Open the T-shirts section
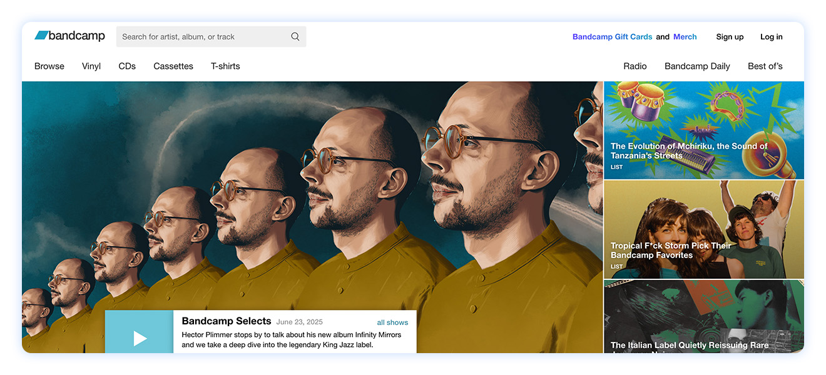This screenshot has width=826, height=375. coord(225,66)
